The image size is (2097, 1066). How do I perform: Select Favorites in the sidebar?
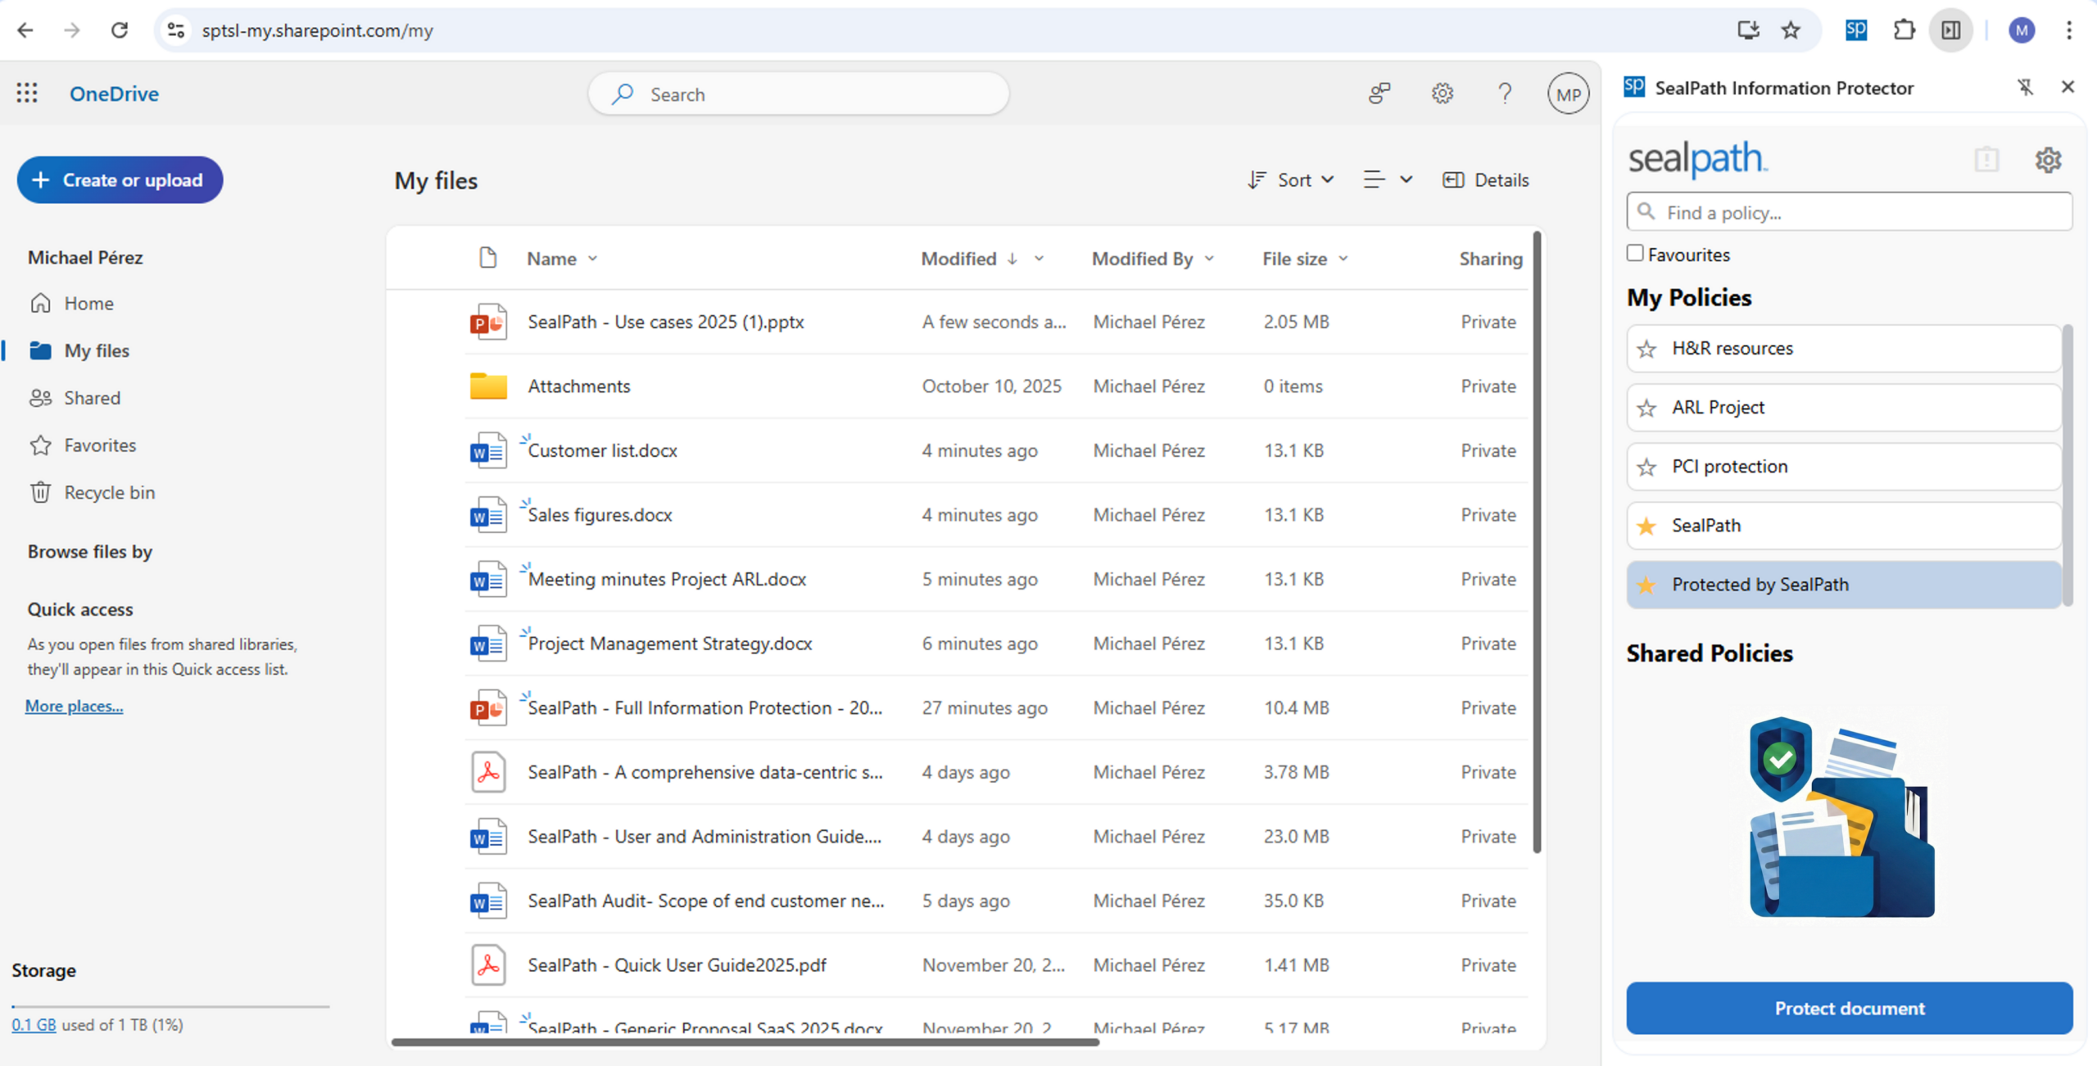click(x=100, y=445)
